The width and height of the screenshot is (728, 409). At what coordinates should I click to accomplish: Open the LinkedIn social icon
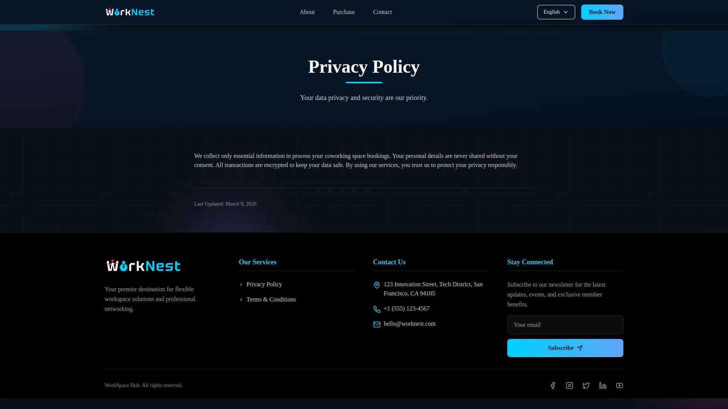click(603, 386)
